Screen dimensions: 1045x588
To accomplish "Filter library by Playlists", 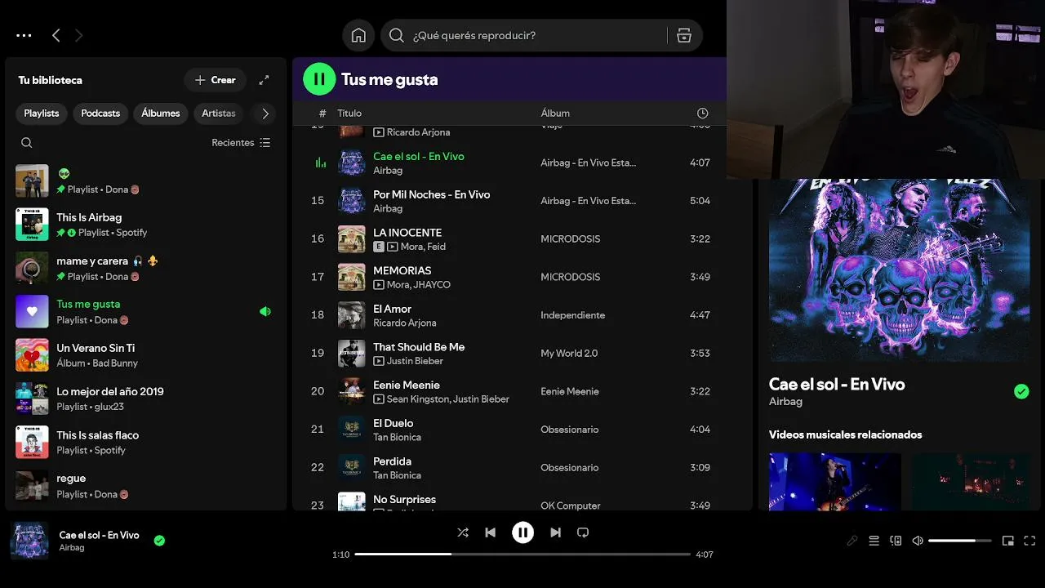I will (x=42, y=114).
